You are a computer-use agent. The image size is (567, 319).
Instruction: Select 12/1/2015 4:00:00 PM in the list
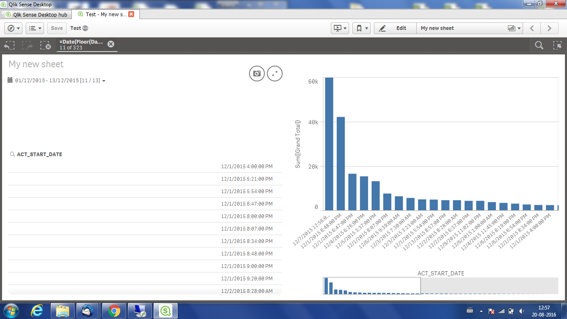[x=144, y=167]
